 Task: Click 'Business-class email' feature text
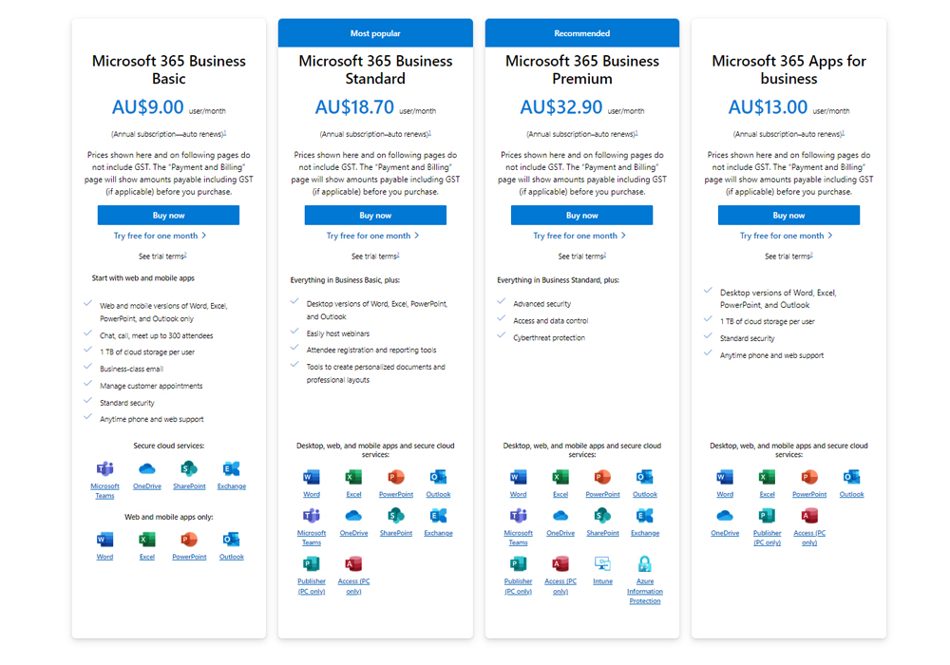coord(131,369)
